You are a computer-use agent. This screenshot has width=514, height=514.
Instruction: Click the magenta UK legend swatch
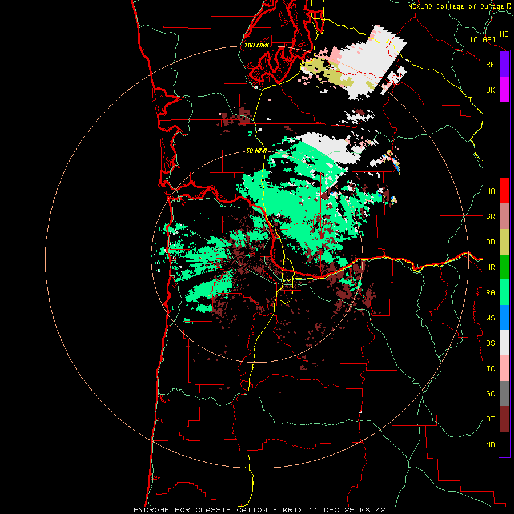click(x=504, y=90)
